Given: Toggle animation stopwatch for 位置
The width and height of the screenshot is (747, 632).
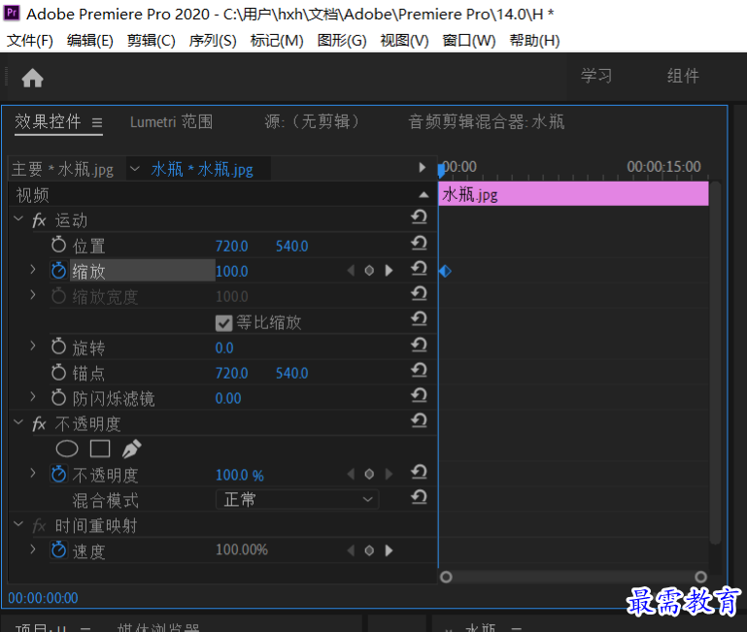Looking at the screenshot, I should coord(58,245).
